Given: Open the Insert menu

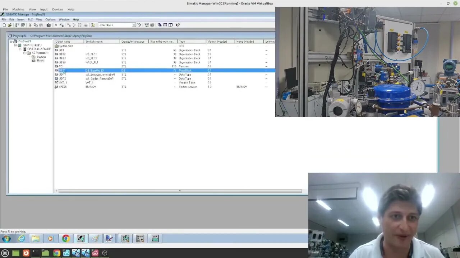Looking at the screenshot, I should (x=21, y=19).
